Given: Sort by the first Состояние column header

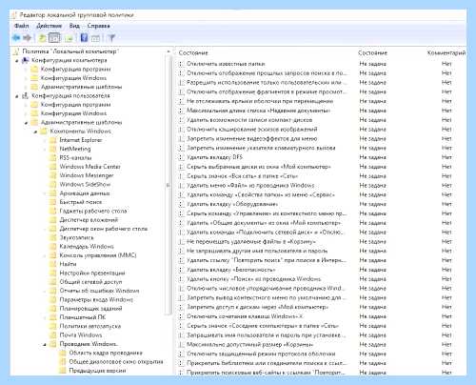Looking at the screenshot, I should click(x=193, y=52).
